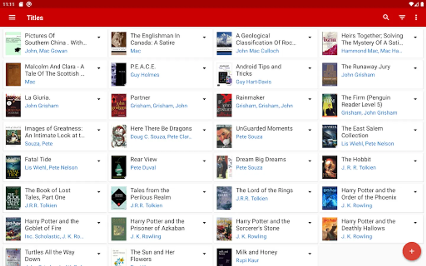The width and height of the screenshot is (426, 266).
Task: Open title Harry Potter and the Sorcerer's Stone
Action: 263,225
